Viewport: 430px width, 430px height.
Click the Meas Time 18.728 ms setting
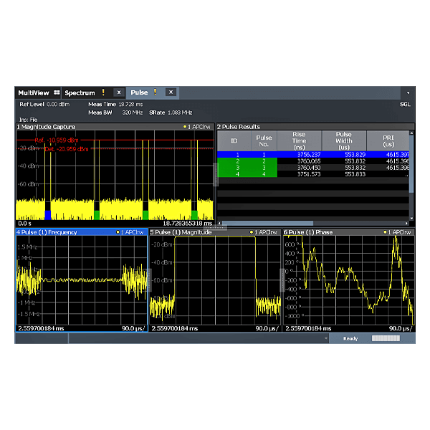pyautogui.click(x=115, y=105)
